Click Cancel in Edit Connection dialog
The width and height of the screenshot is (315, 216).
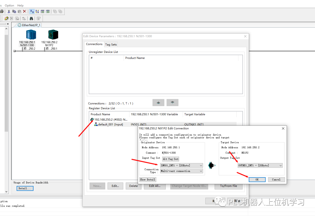pyautogui.click(x=276, y=180)
